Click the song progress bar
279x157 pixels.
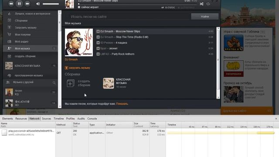coord(137,4)
